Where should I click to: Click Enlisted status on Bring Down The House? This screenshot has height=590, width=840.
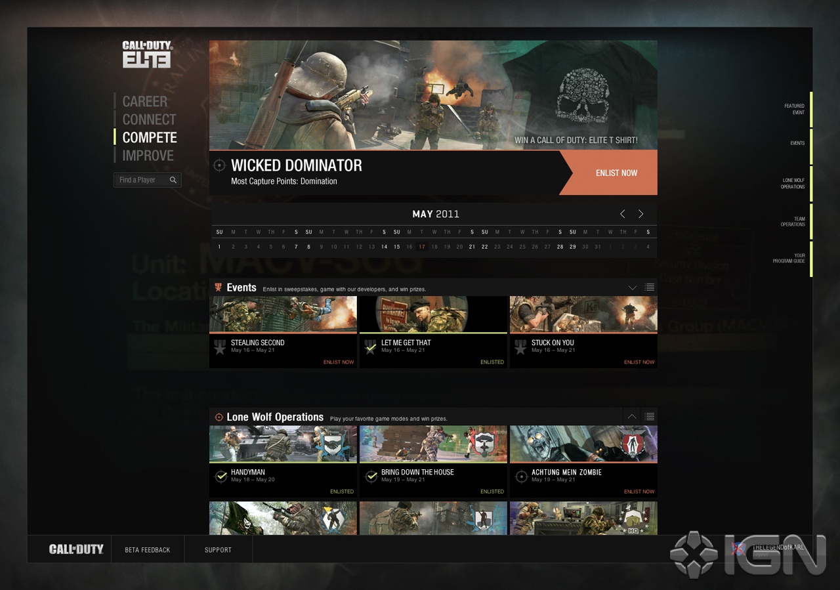point(492,492)
